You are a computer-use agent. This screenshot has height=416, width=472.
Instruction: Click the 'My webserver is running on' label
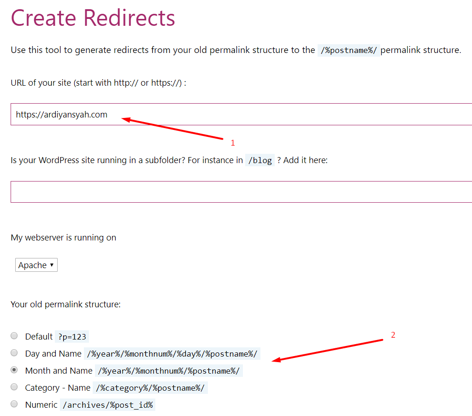click(64, 238)
